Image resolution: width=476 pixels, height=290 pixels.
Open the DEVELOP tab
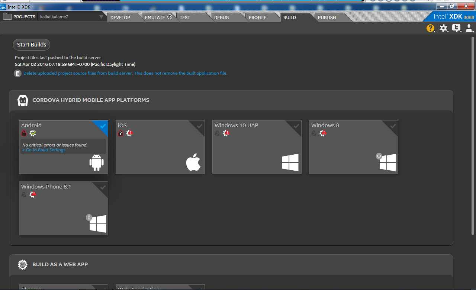tap(120, 17)
